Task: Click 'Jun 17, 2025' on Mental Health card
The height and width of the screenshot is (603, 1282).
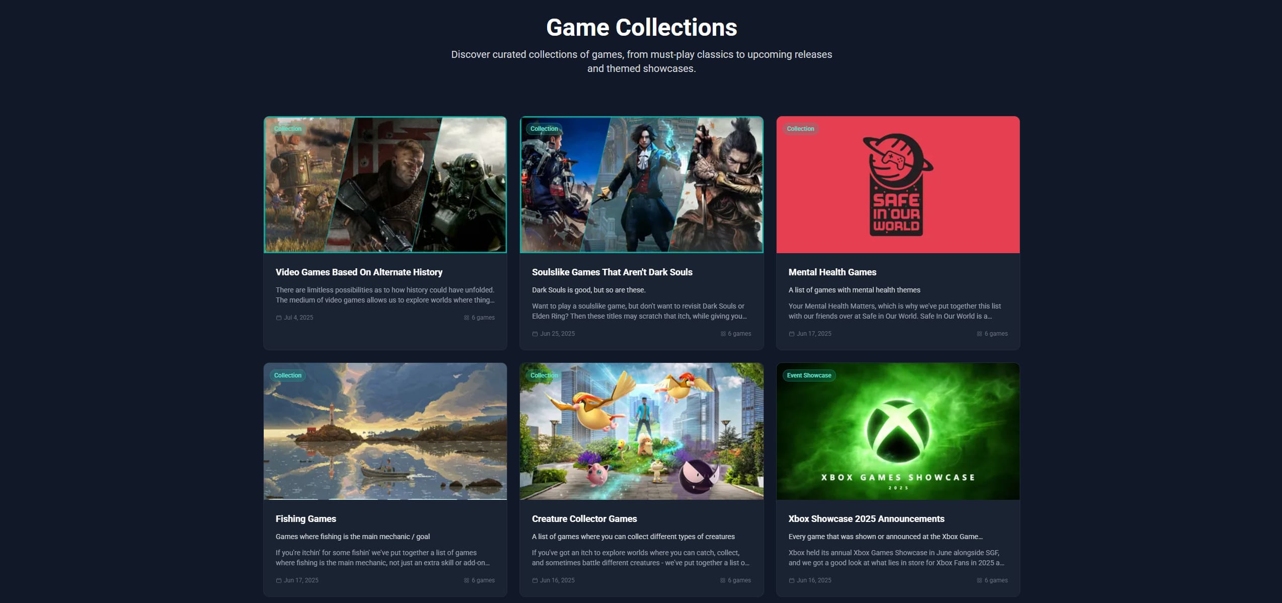Action: pos(814,334)
